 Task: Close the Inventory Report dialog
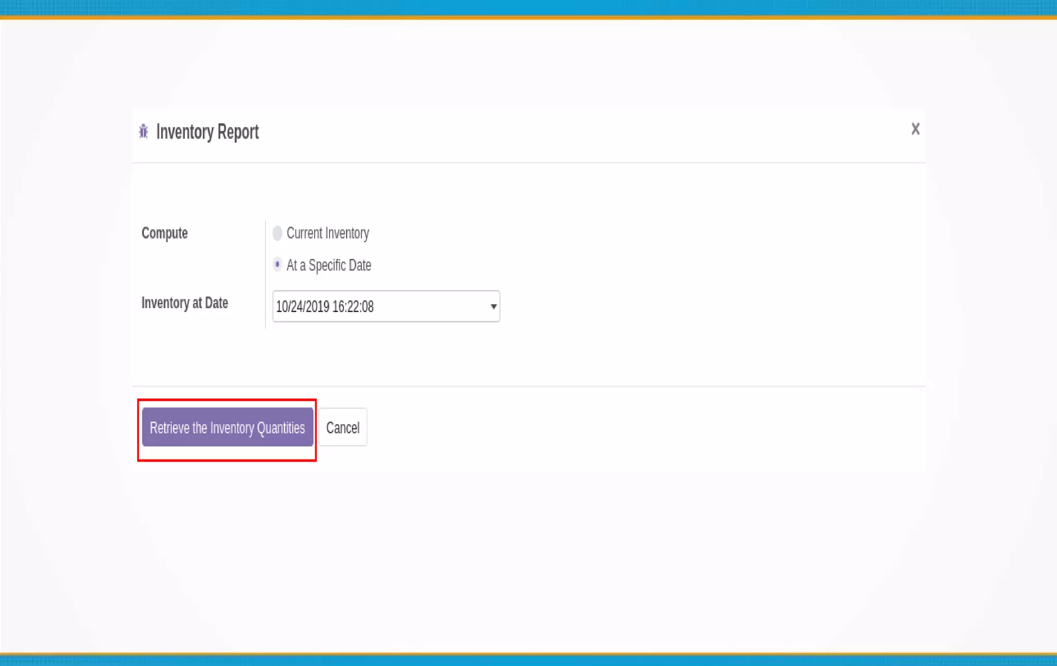coord(915,129)
